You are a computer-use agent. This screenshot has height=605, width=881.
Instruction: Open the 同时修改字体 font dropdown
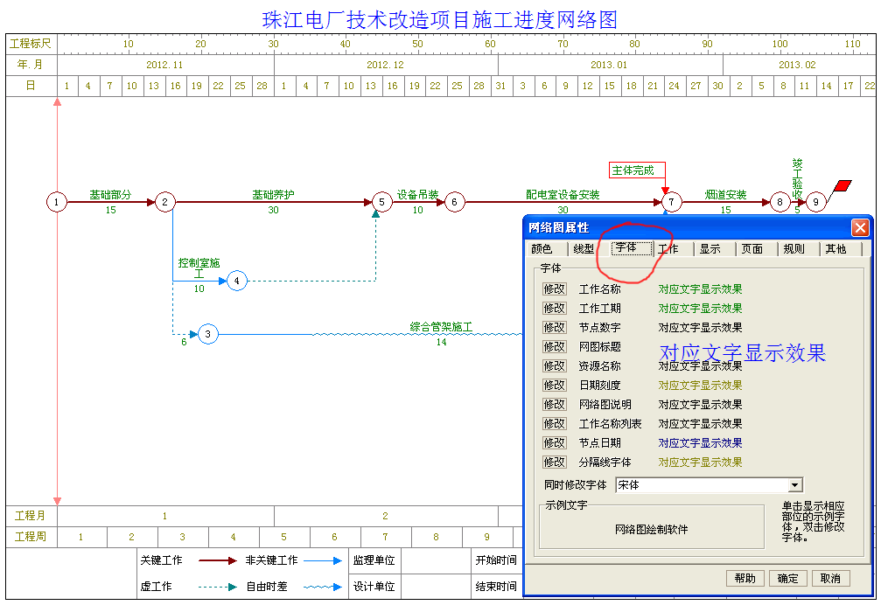(794, 485)
